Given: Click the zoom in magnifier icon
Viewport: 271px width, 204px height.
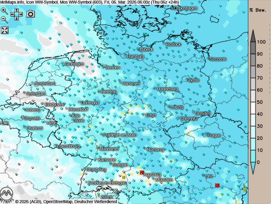Looking at the screenshot, I should (x=4, y=11).
